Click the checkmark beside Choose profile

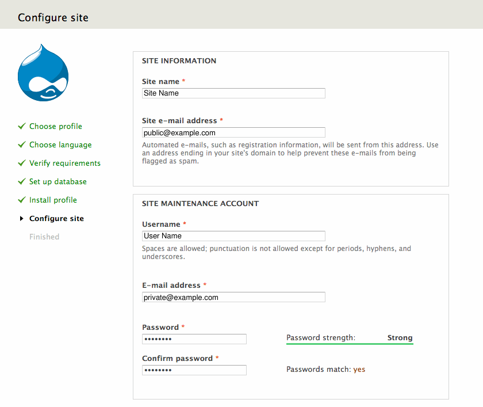(x=22, y=126)
